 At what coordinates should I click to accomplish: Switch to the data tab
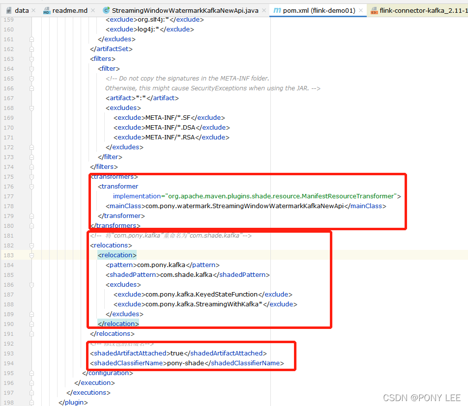pos(22,10)
